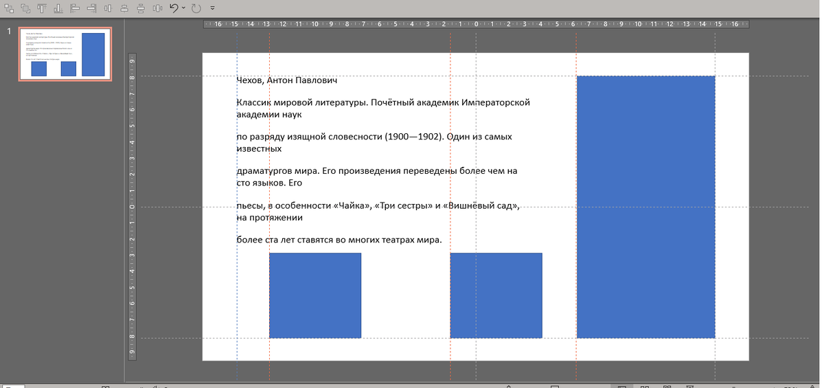824x388 pixels.
Task: Select slide 1 thumbnail in the panel
Action: pos(66,54)
